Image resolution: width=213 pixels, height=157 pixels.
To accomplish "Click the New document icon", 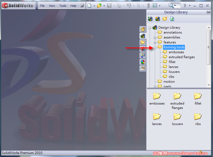I will [89, 5].
